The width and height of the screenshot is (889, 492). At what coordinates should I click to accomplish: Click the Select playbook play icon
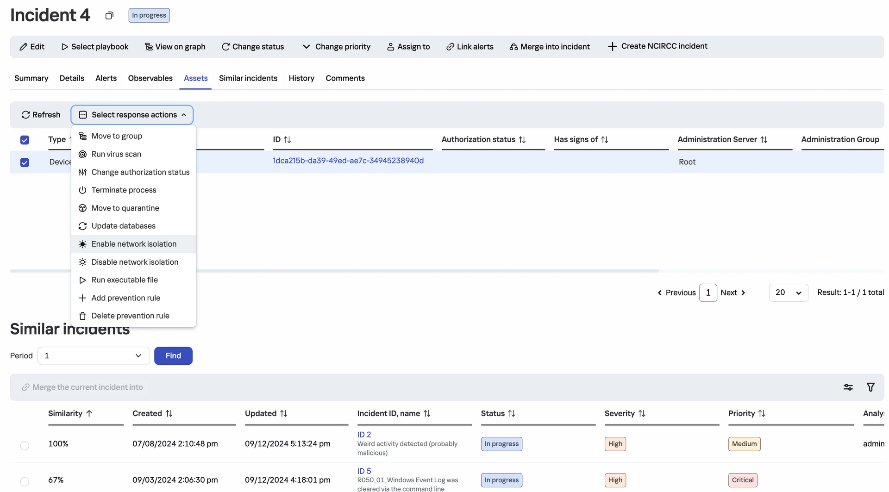[x=64, y=47]
